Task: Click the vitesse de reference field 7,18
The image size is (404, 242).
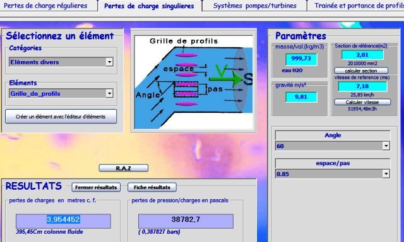Action: pyautogui.click(x=362, y=86)
